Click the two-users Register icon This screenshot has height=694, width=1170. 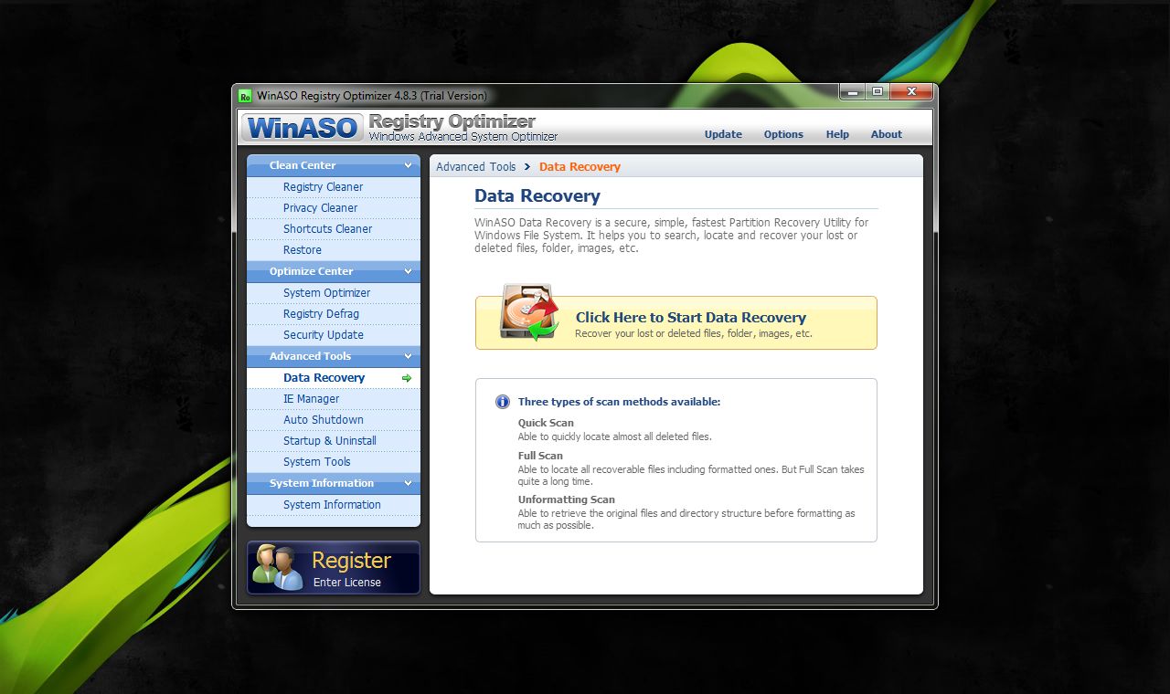click(x=277, y=566)
